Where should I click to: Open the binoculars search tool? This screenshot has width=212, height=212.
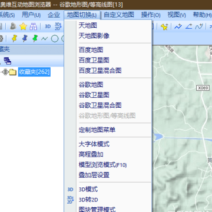point(33,26)
